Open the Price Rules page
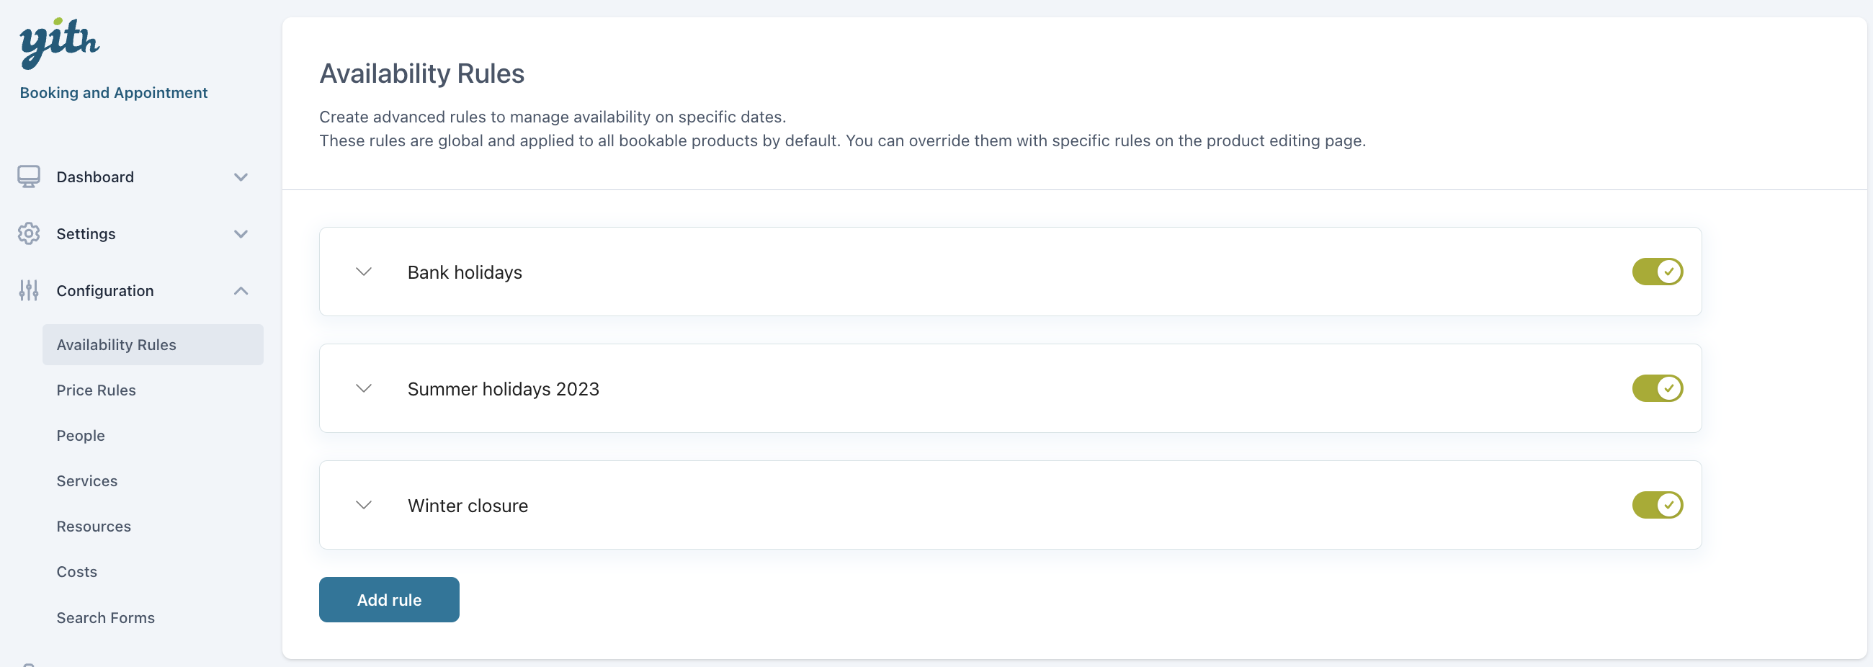Screen dimensions: 1873x667 [x=96, y=390]
